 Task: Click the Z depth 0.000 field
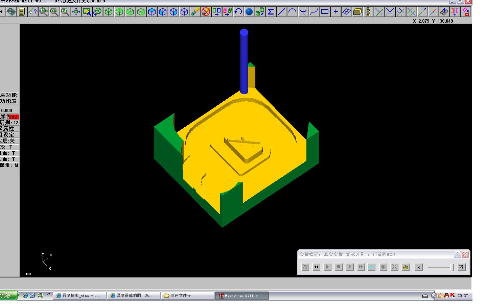click(9, 110)
